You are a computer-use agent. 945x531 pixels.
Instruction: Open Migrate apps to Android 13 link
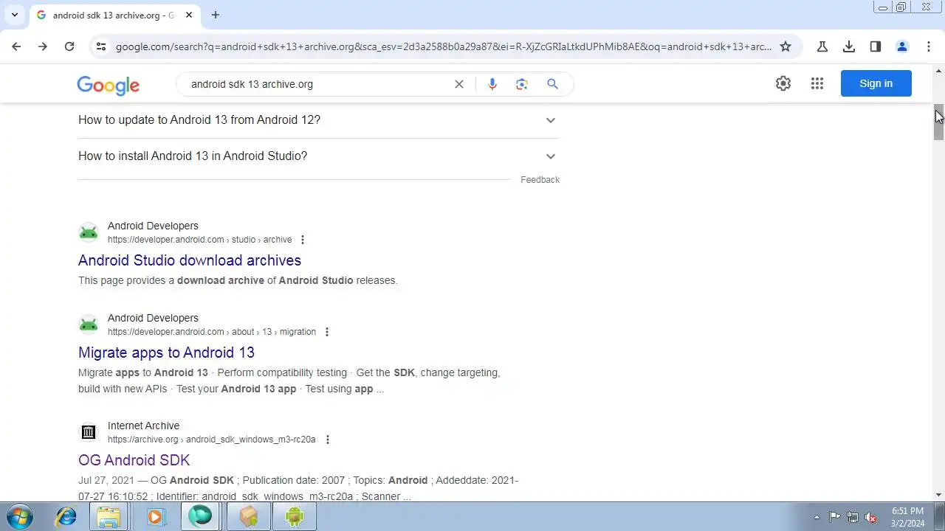(x=166, y=353)
